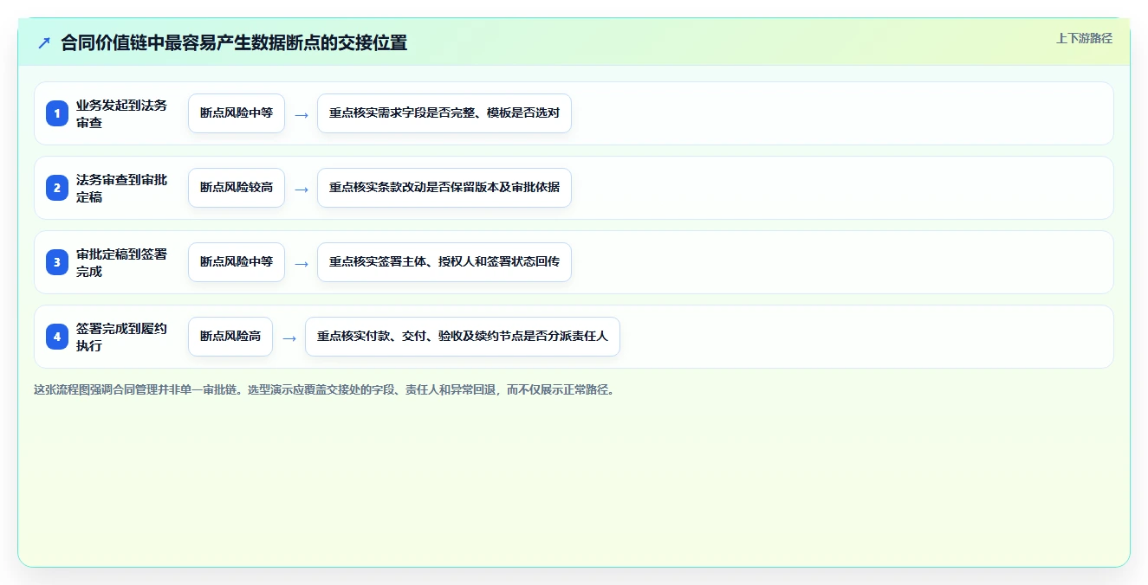Click the 重点核实条款改动是否保留版本及审批依据 box
Screen dimensions: 1148x585
tap(444, 188)
